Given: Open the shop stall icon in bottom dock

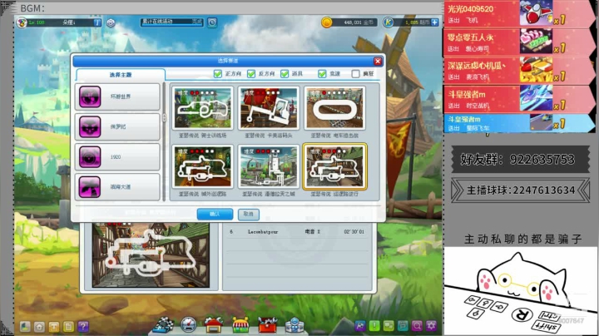Looking at the screenshot, I should [x=240, y=325].
